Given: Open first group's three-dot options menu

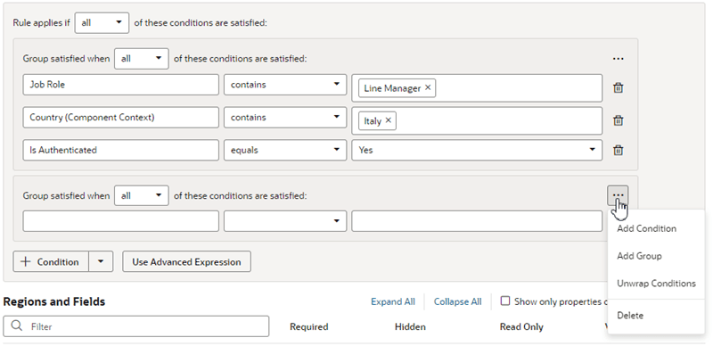Looking at the screenshot, I should coord(618,59).
